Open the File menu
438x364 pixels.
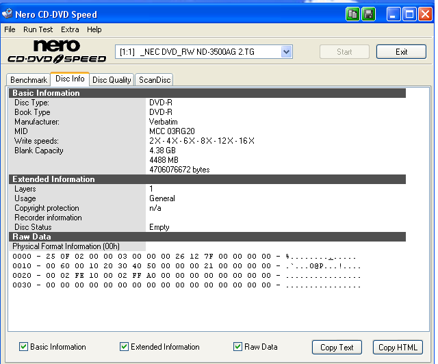pos(10,29)
